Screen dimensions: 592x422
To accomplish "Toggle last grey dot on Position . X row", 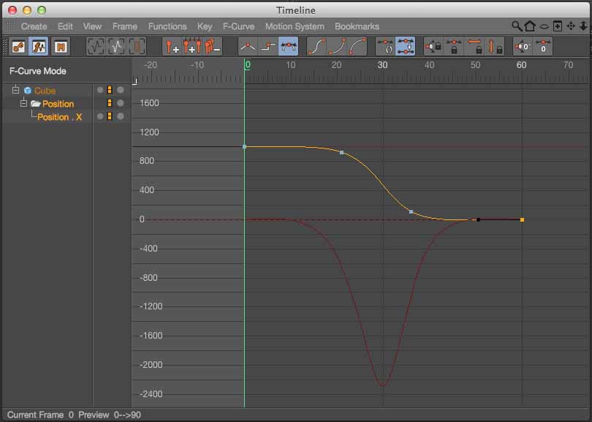I will point(121,116).
